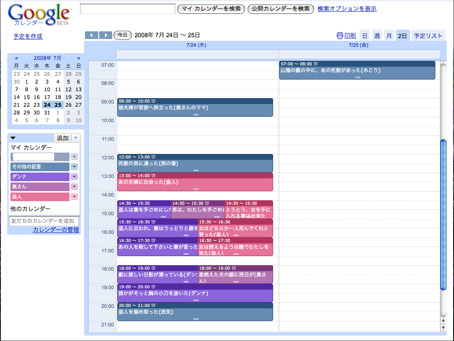Screen dimensions: 454x341
Task: Click the 7/25 (金) day header
Action: pos(359,45)
